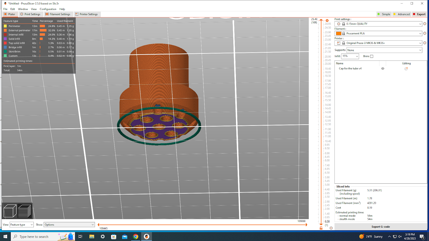Open the File menu
Screen dimensions: 429x241
tap(5, 9)
